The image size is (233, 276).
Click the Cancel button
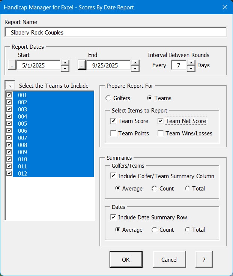point(170,259)
